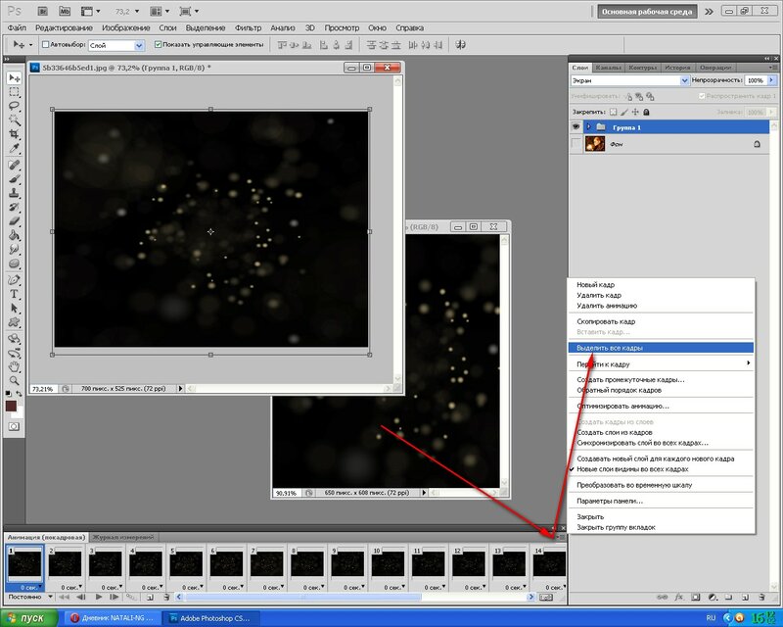
Task: Select the Horizontal Type tool
Action: (x=14, y=293)
